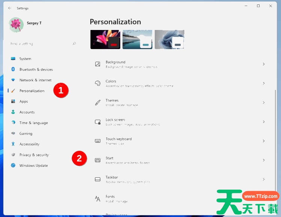The width and height of the screenshot is (281, 217).
Task: Click the Touch keyboard icon
Action: click(98, 141)
